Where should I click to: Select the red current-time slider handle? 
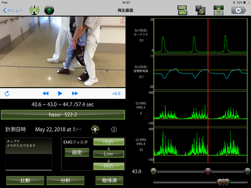pyautogui.click(x=208, y=171)
